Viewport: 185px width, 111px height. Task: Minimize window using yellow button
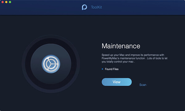tap(6, 2)
